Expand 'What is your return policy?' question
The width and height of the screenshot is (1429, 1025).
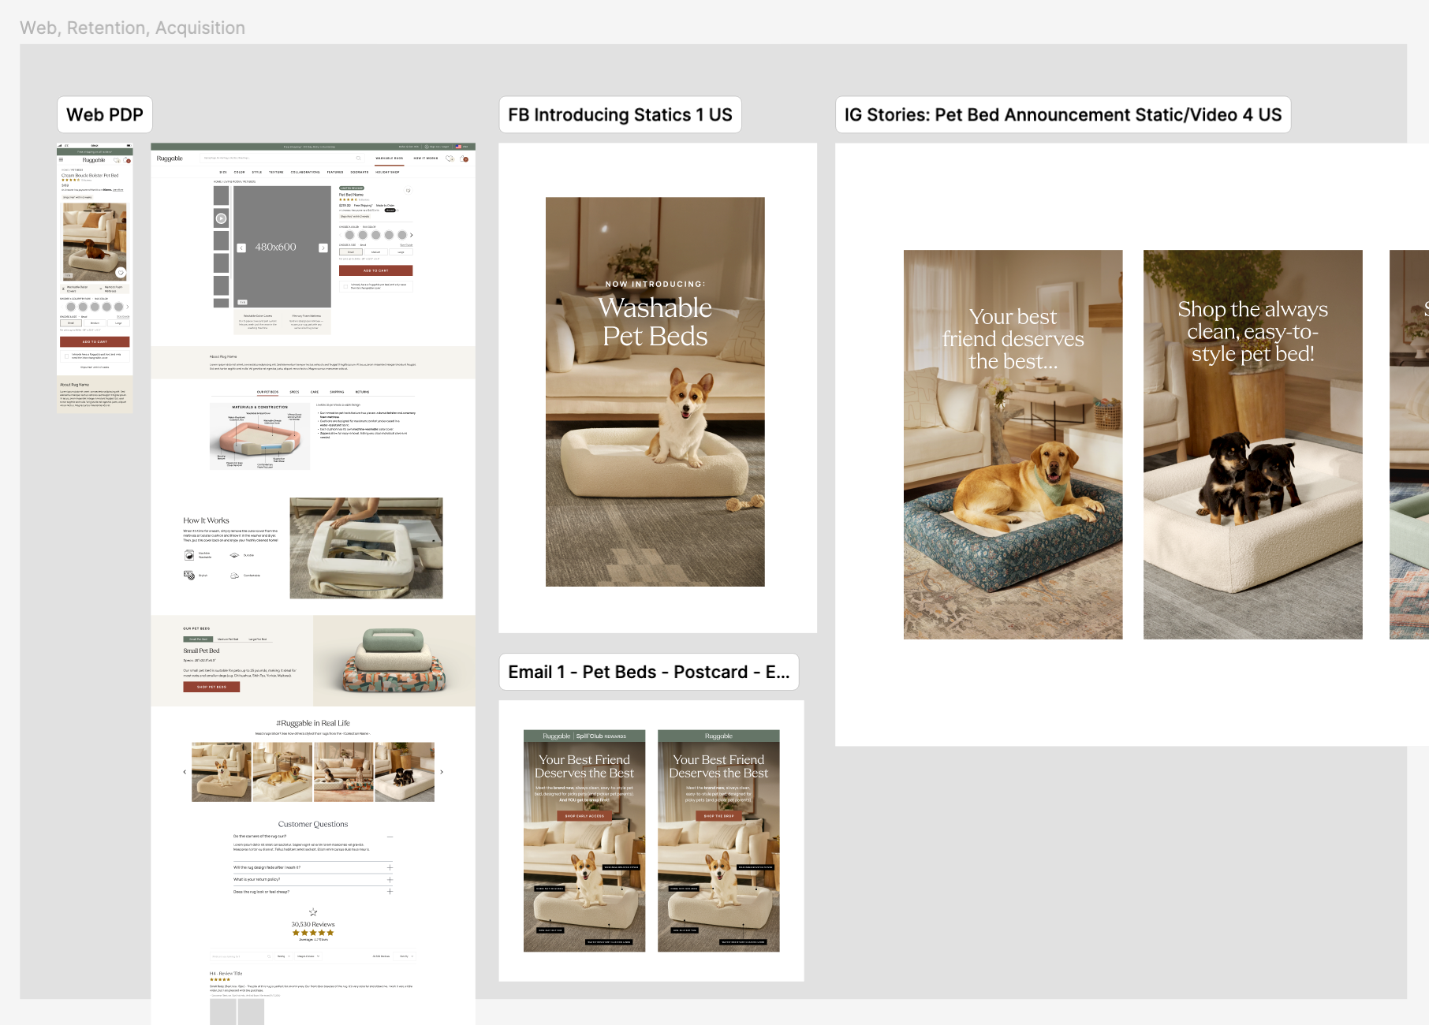click(x=390, y=879)
